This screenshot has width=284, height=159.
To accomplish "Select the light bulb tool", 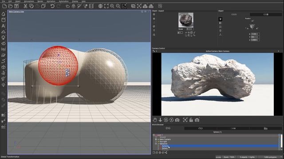I will point(4,85).
